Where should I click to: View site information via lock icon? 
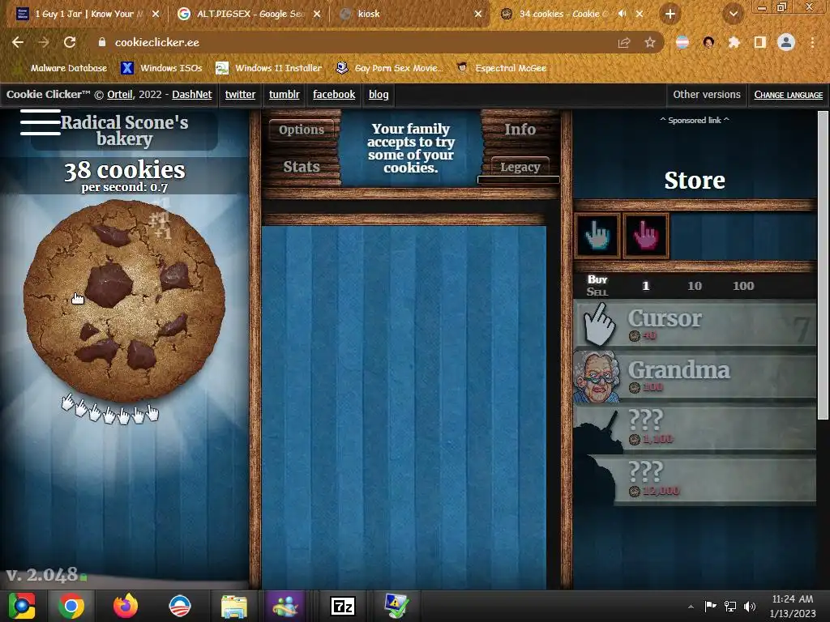click(x=101, y=42)
